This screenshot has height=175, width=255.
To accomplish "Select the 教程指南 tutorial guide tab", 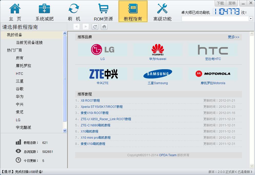I will 133,11.
